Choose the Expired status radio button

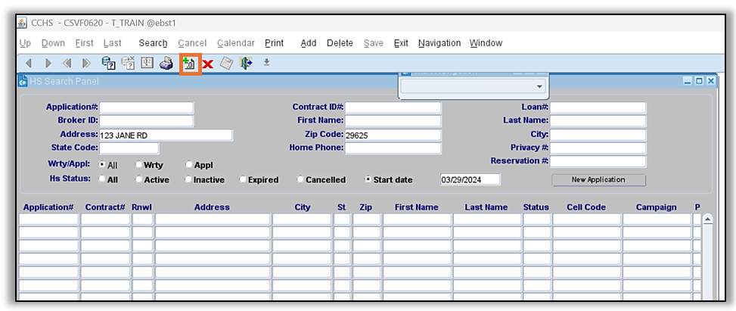[x=242, y=180]
